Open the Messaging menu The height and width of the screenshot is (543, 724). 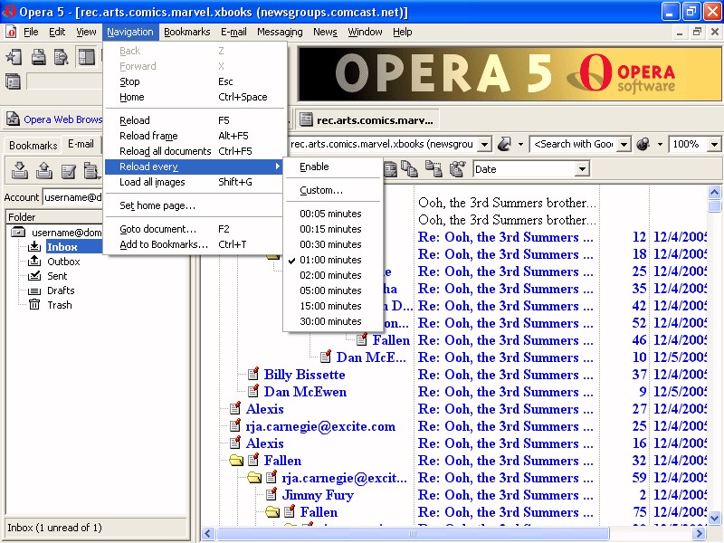pyautogui.click(x=280, y=32)
